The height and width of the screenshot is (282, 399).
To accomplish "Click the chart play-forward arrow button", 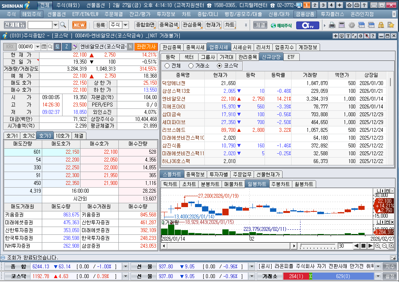I will tap(370, 246).
